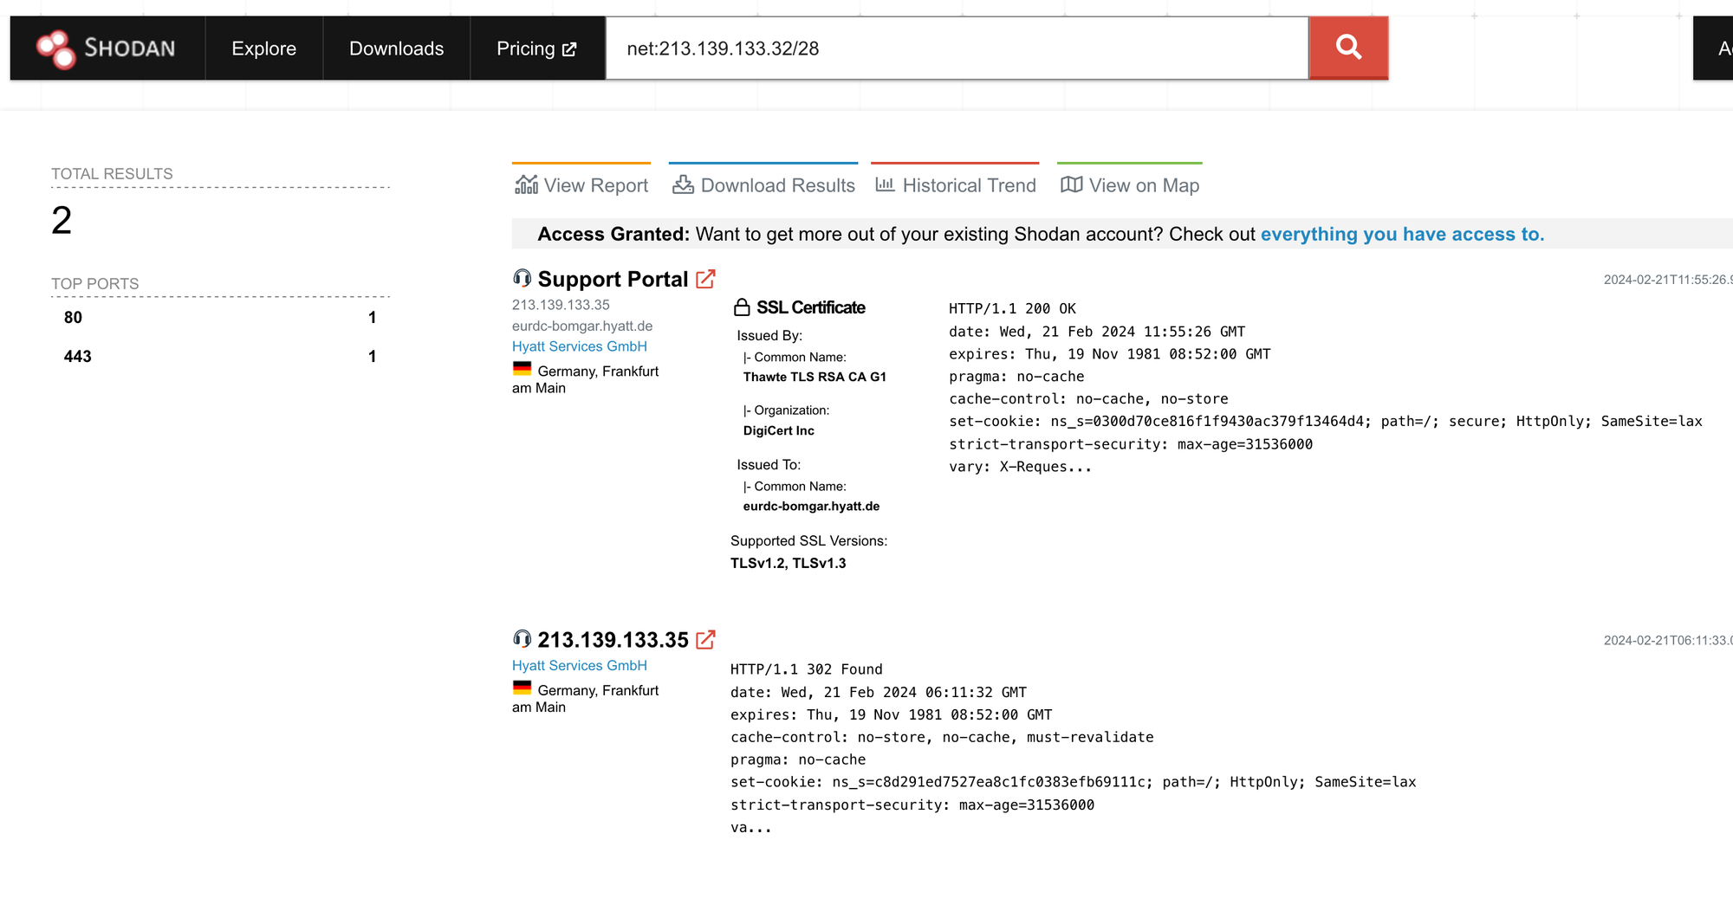Open external link icon beside 213.139.133.35 heading
1733x898 pixels.
coord(706,640)
